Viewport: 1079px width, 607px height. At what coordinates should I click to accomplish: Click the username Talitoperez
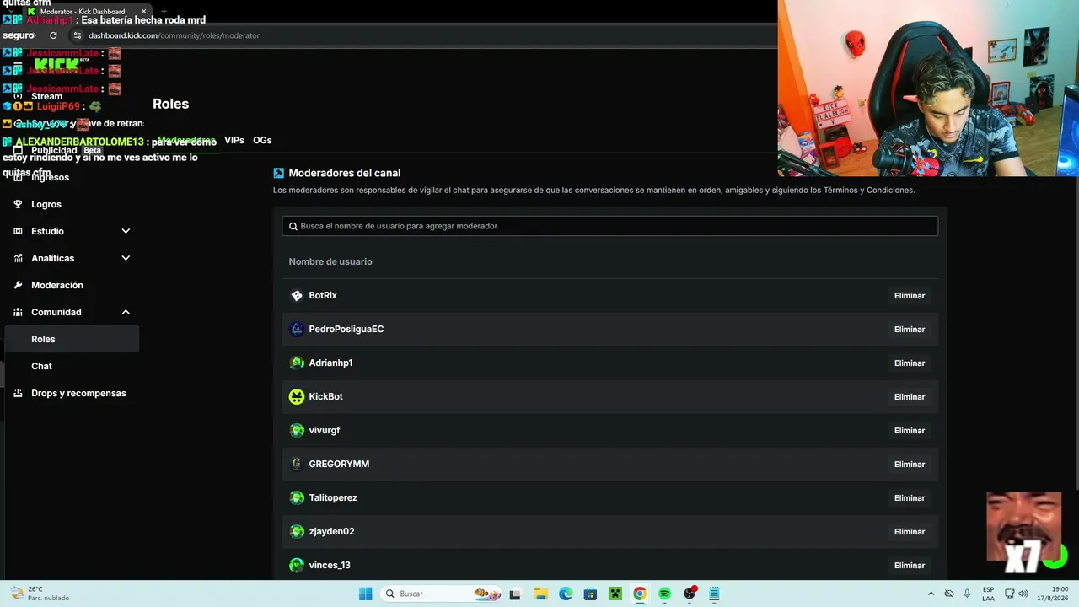coord(333,497)
